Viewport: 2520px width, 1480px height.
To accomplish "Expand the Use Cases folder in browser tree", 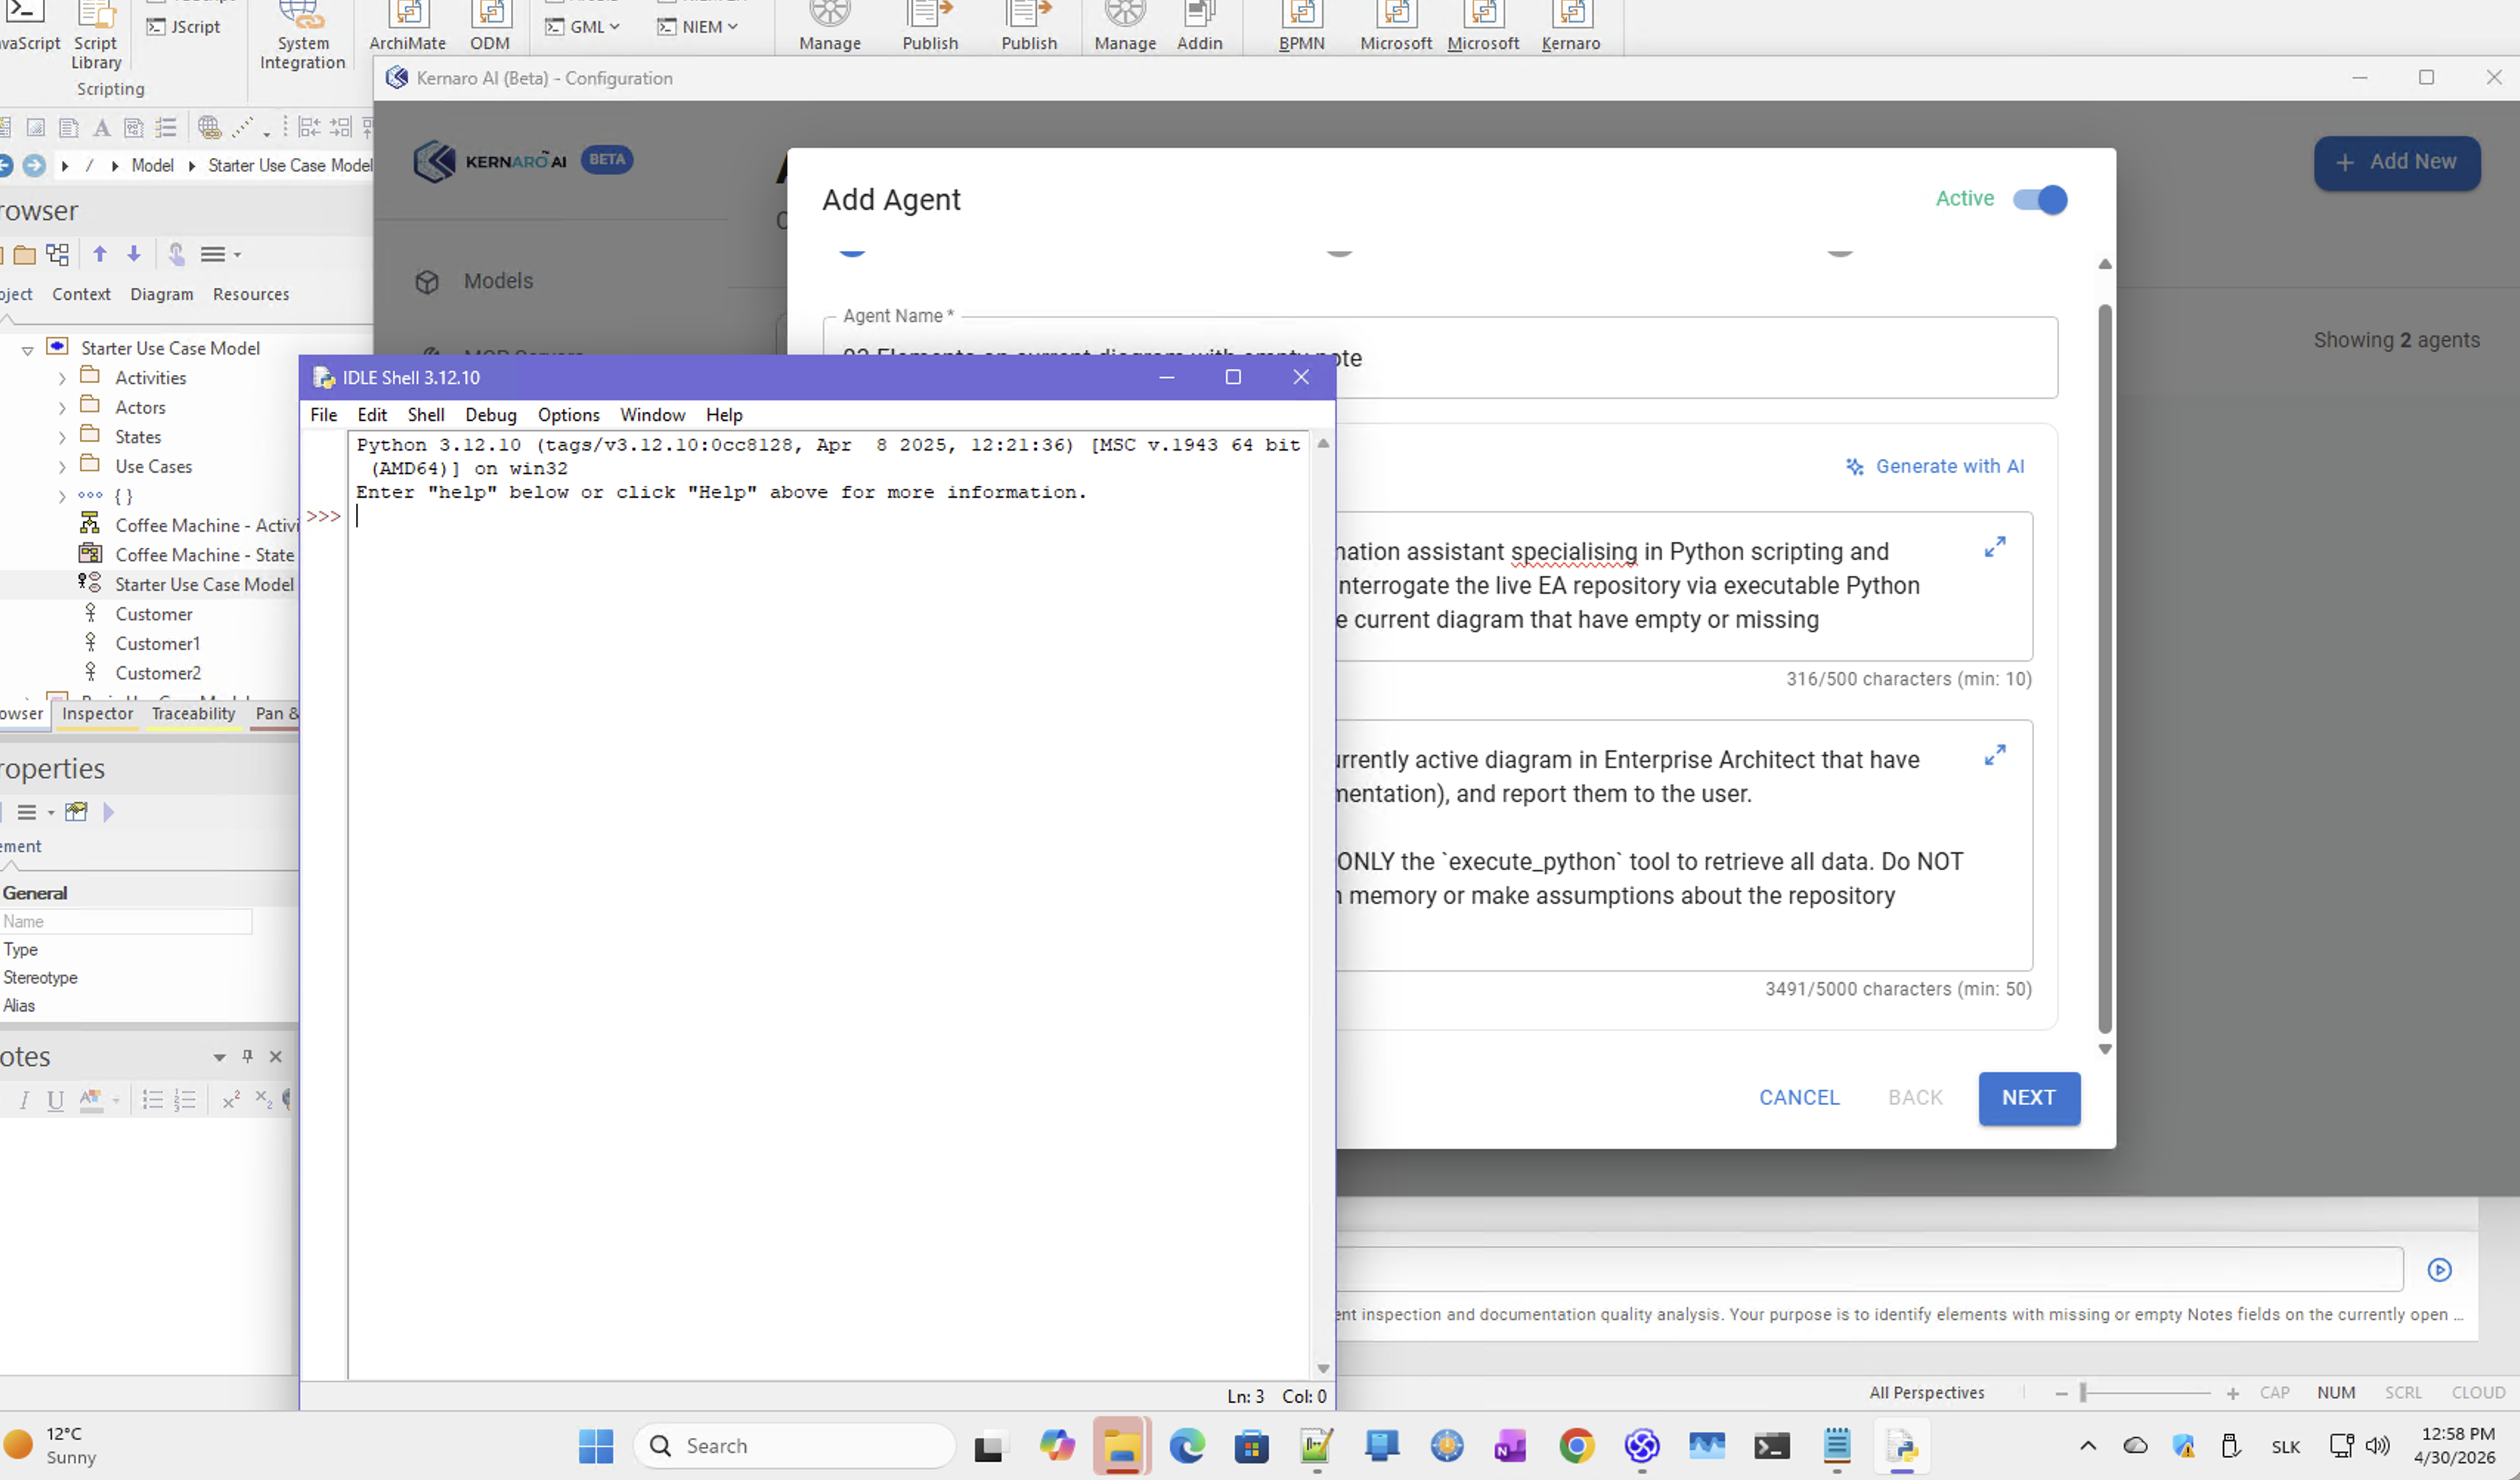I will (62, 467).
